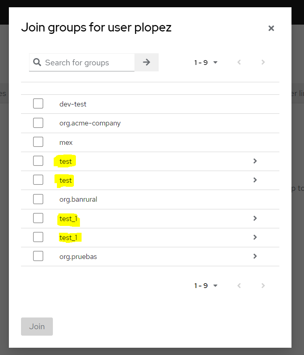Click the previous page chevron at the top
This screenshot has height=355, width=304.
(x=239, y=62)
